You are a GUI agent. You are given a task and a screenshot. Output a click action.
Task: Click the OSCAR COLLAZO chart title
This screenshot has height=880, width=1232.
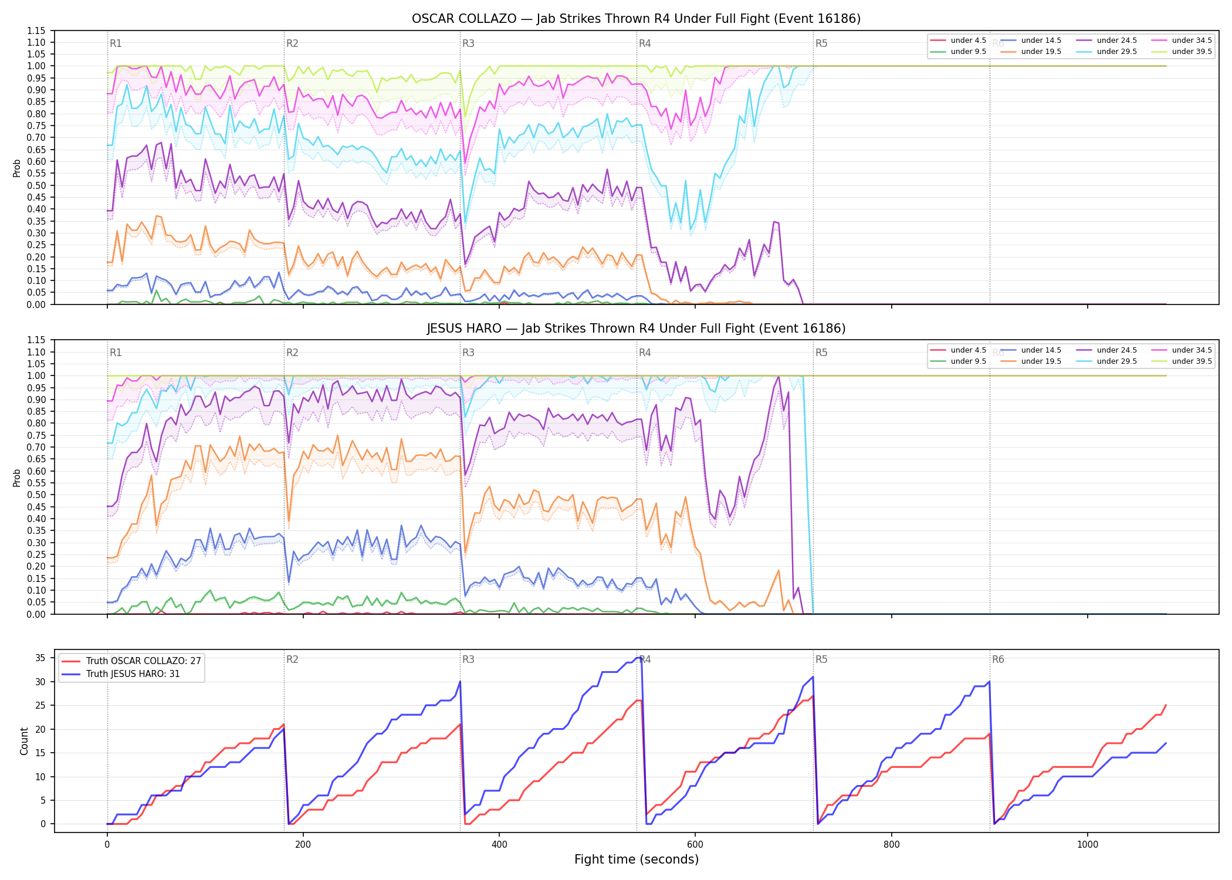point(636,19)
